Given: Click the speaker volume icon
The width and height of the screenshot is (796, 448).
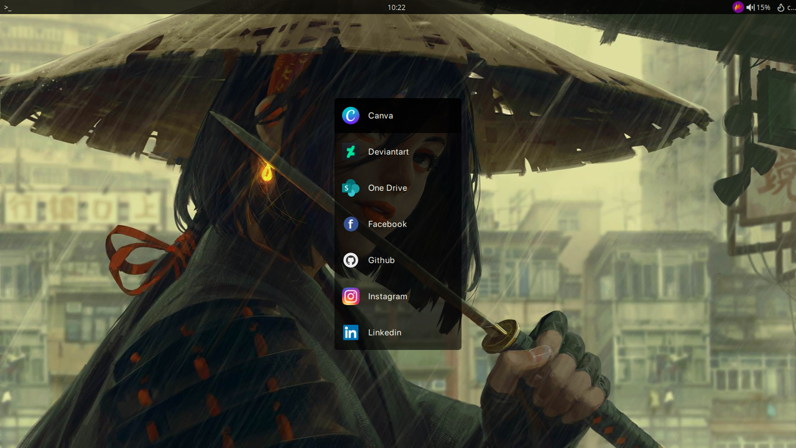Looking at the screenshot, I should (x=751, y=7).
